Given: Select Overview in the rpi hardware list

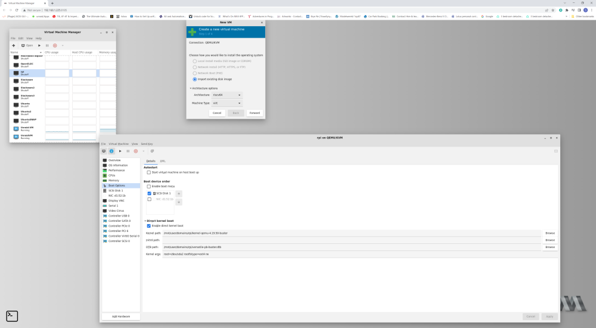Looking at the screenshot, I should click(x=121, y=160).
